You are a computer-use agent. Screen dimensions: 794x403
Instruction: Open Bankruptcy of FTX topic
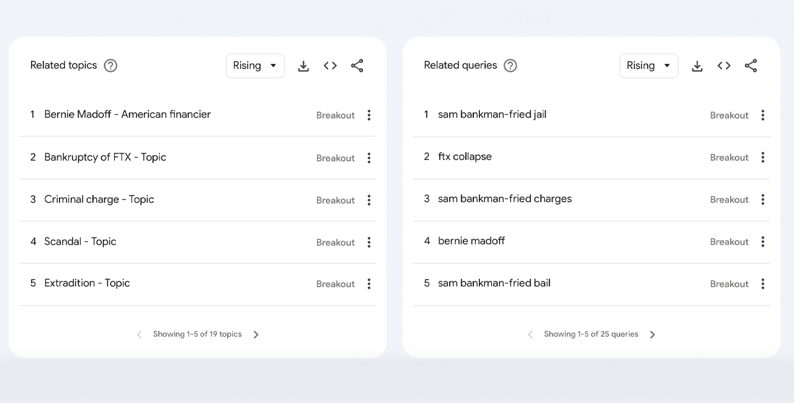[x=105, y=157]
